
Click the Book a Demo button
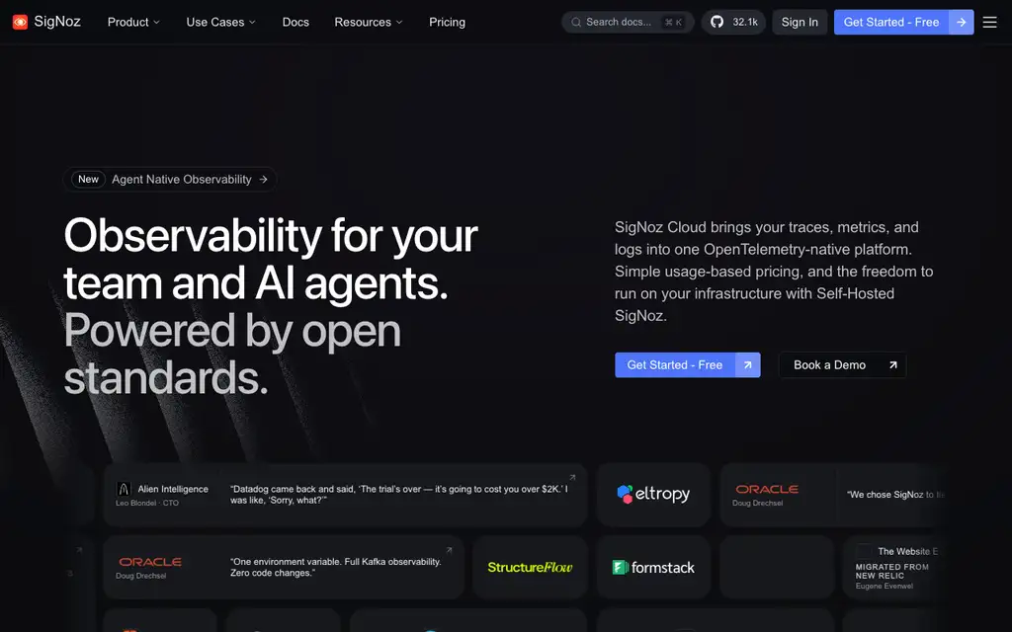pos(842,365)
